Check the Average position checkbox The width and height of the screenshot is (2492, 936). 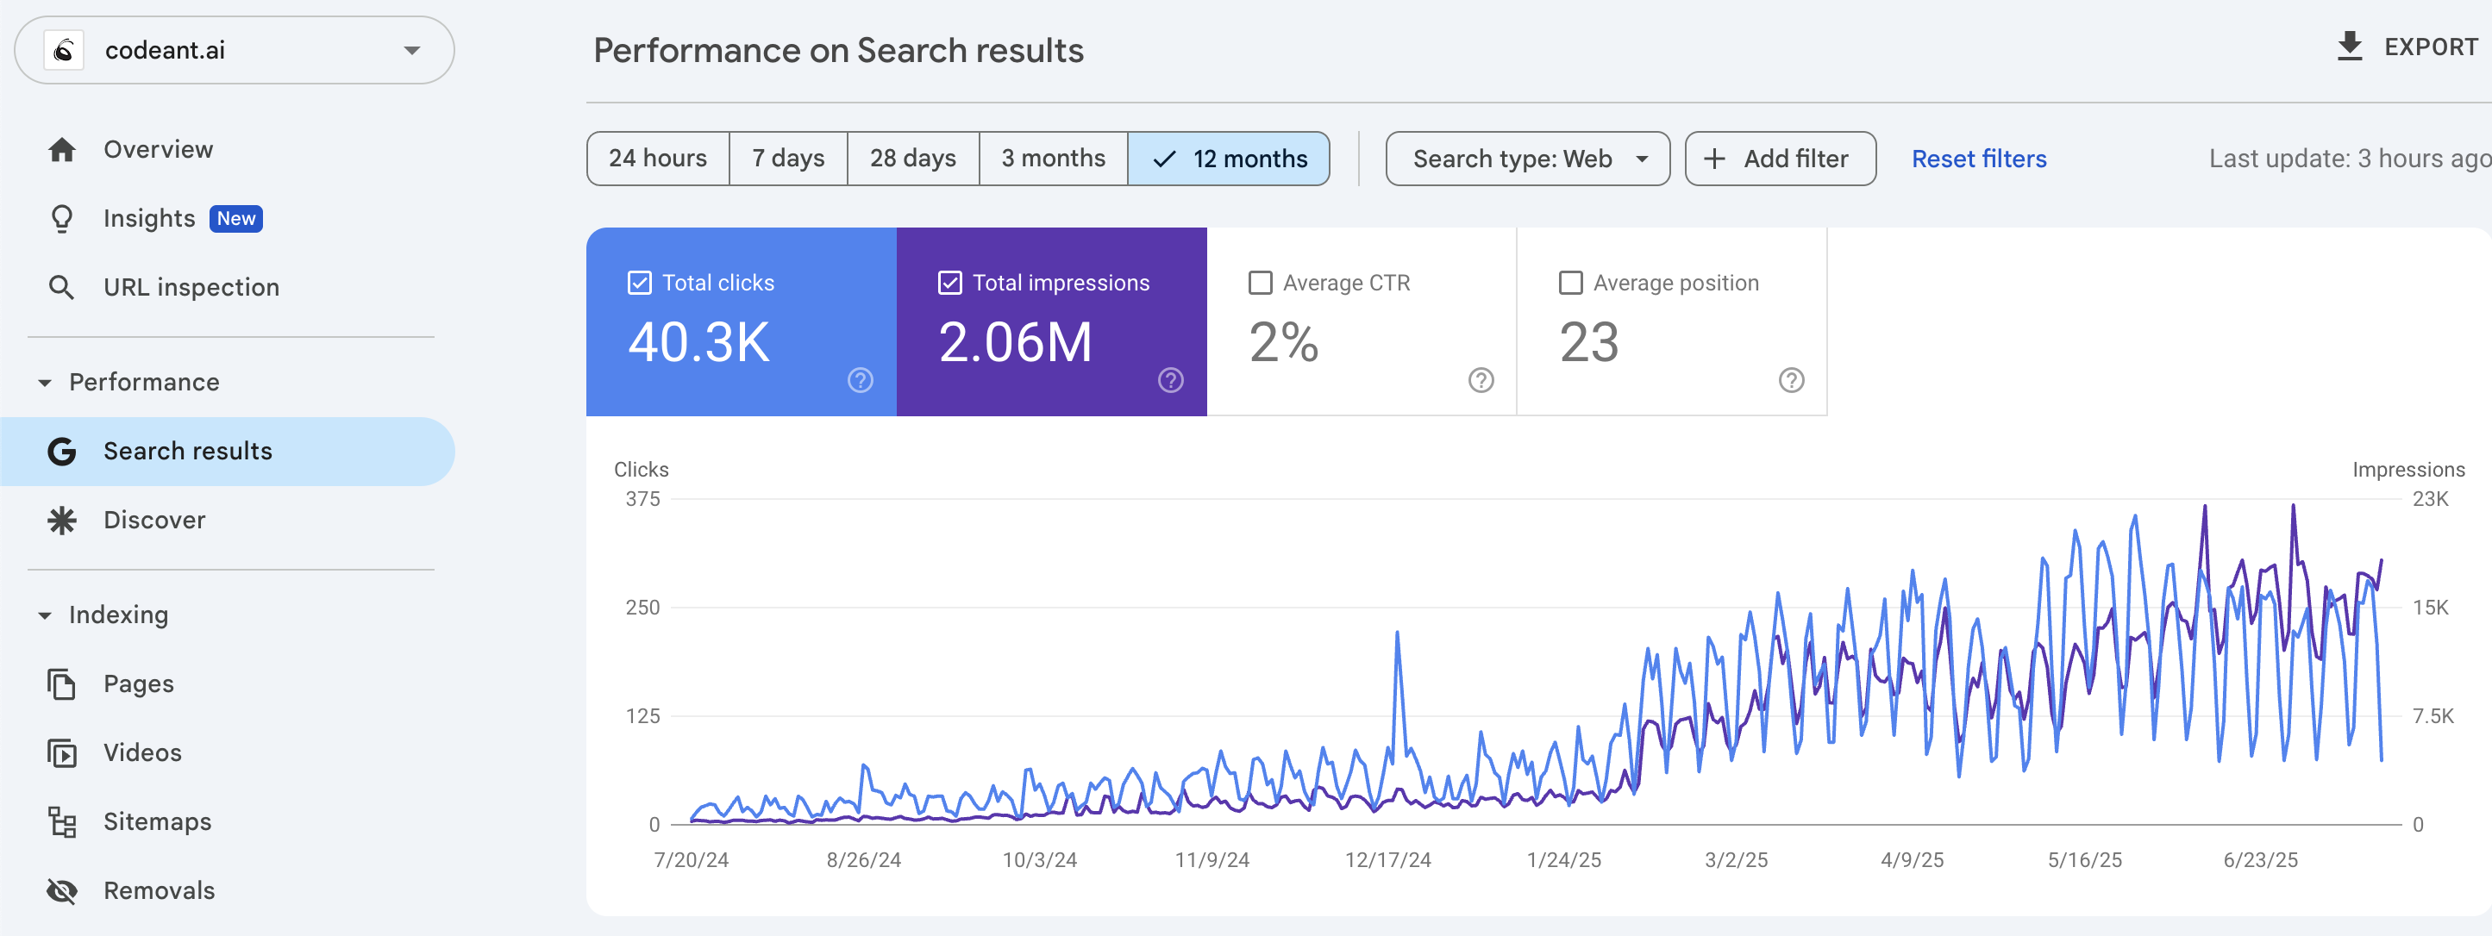coord(1571,283)
